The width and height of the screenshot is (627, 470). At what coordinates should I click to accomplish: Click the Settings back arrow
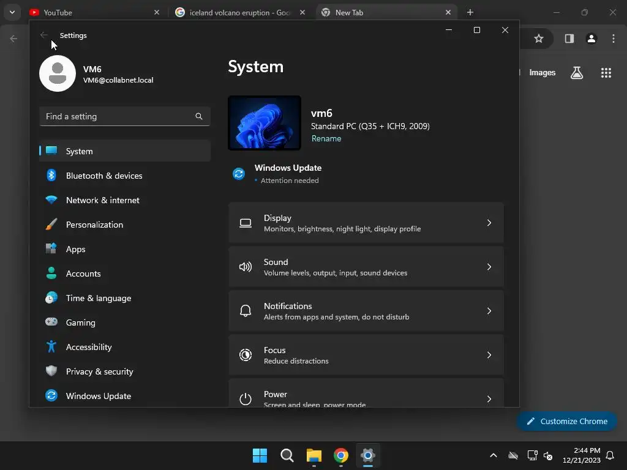(44, 35)
